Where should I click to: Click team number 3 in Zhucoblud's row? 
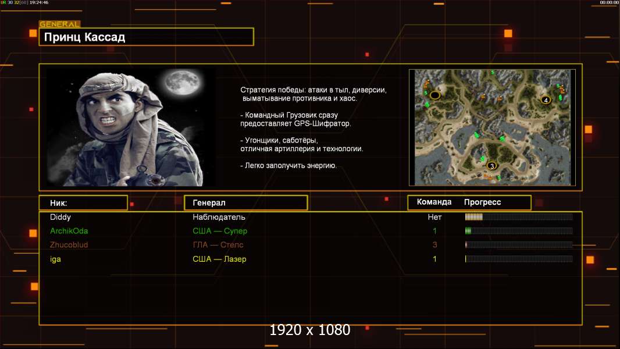tap(434, 245)
